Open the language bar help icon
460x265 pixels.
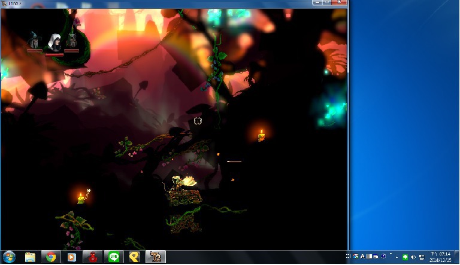(383, 257)
